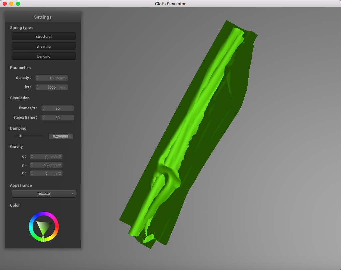Click the density stepper arrows
Screen dimensions: 341x270
[37, 78]
